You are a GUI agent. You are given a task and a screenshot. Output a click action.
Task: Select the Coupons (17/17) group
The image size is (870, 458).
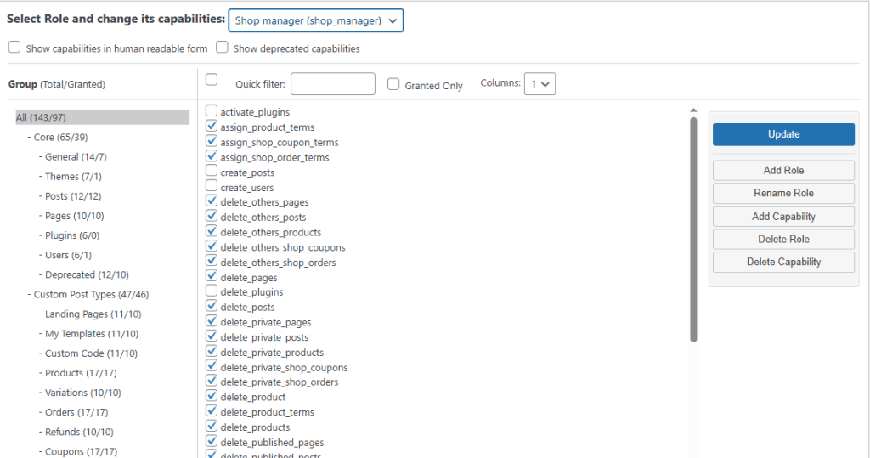81,451
